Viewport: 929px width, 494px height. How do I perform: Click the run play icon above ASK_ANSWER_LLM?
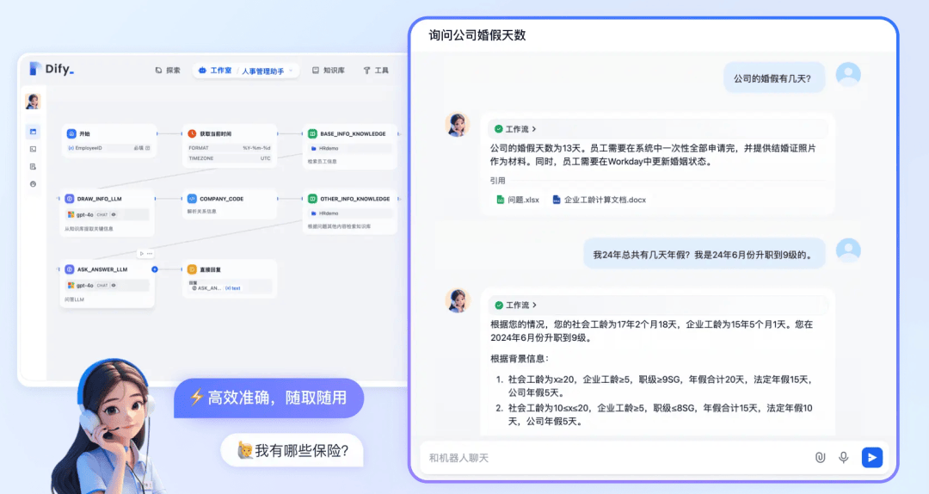(141, 253)
